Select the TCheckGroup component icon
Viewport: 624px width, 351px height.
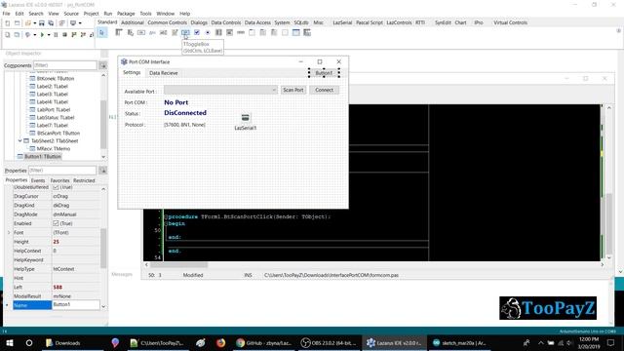pyautogui.click(x=274, y=32)
